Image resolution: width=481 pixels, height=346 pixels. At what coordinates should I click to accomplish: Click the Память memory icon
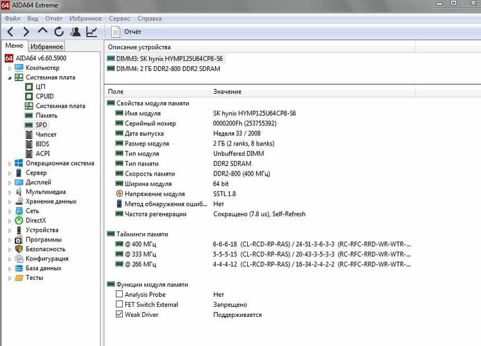[29, 116]
